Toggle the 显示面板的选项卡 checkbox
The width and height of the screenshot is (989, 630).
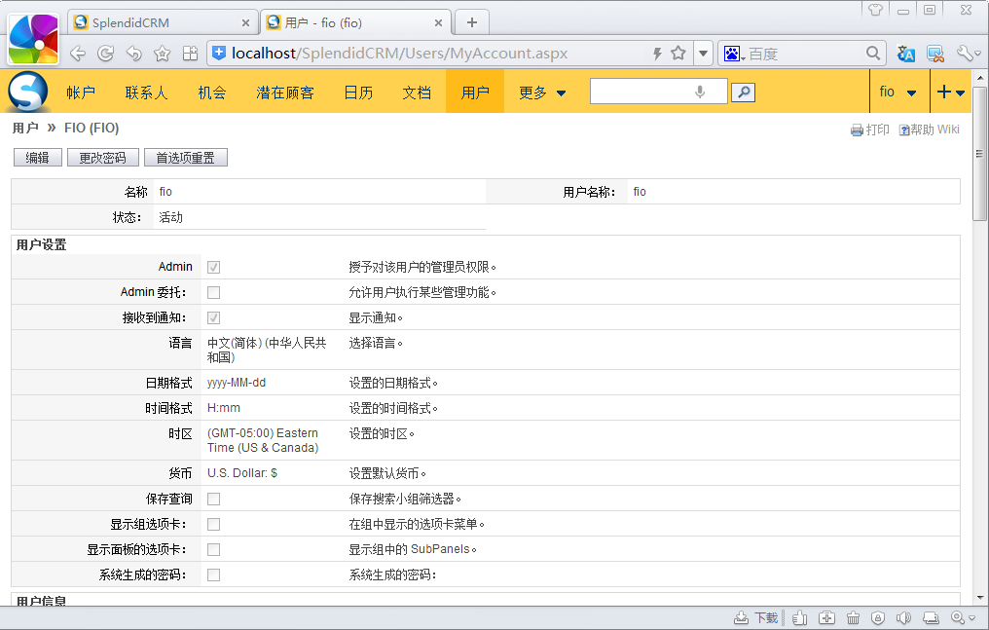(214, 549)
